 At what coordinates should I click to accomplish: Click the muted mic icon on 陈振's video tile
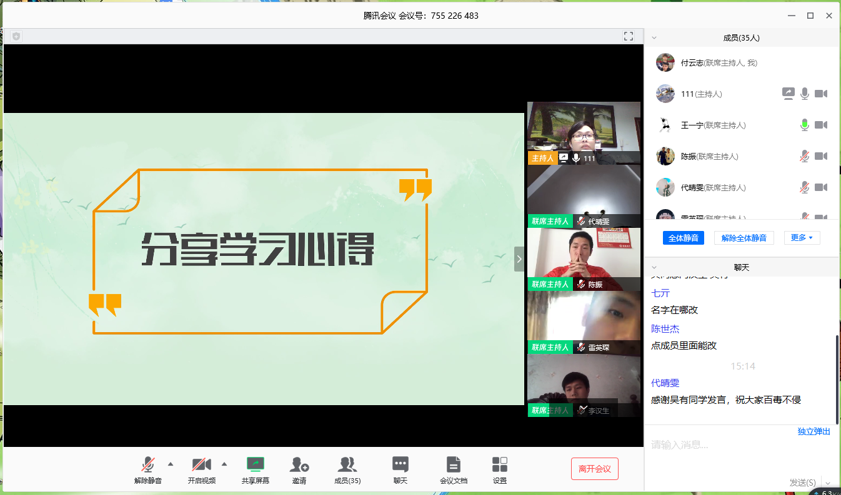tap(581, 284)
